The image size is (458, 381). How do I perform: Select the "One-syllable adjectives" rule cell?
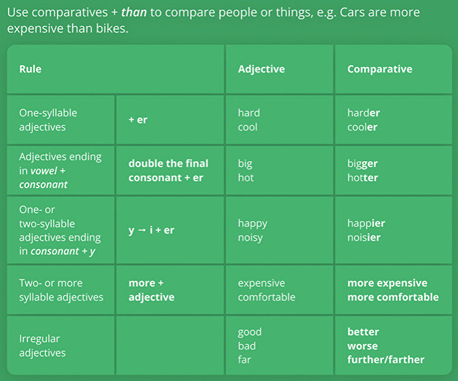pyautogui.click(x=48, y=120)
